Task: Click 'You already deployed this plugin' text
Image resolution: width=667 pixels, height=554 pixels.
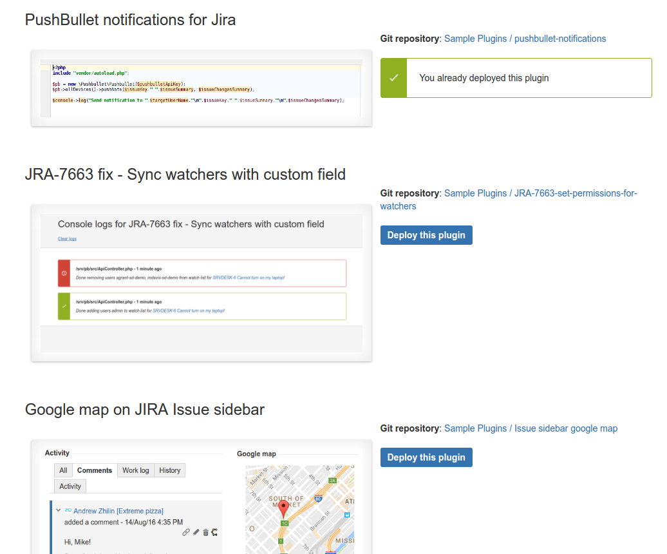Action: point(484,78)
